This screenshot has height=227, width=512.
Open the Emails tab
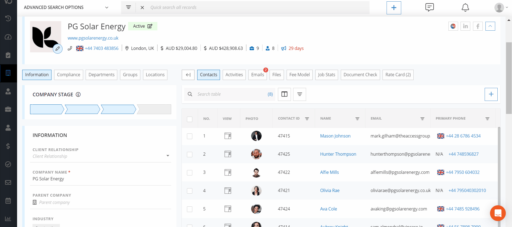pos(258,75)
